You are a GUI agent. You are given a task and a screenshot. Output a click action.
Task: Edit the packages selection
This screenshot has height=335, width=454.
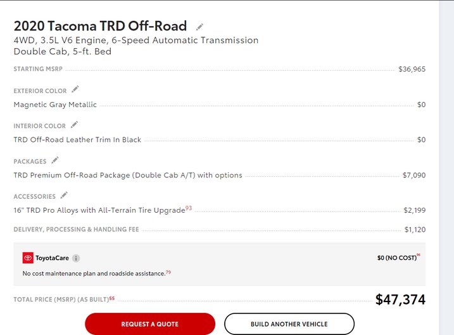[55, 160]
